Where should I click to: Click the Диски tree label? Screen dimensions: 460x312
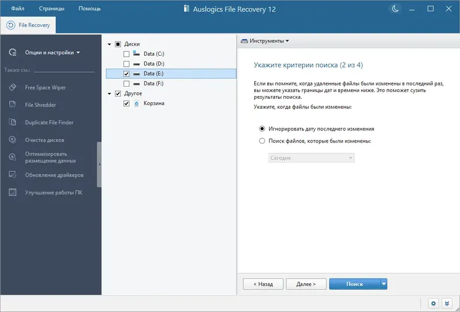click(x=132, y=44)
